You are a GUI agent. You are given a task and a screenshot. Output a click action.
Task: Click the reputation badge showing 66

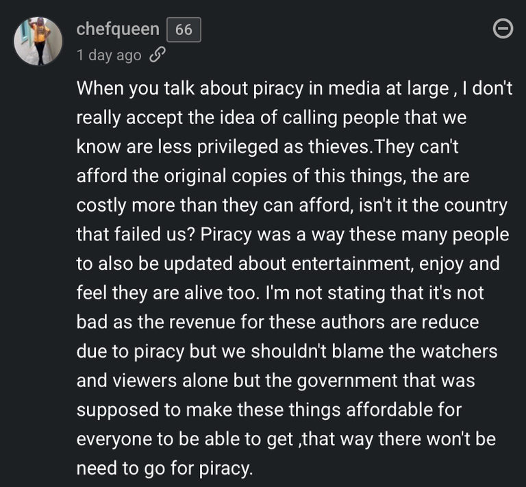coord(184,29)
